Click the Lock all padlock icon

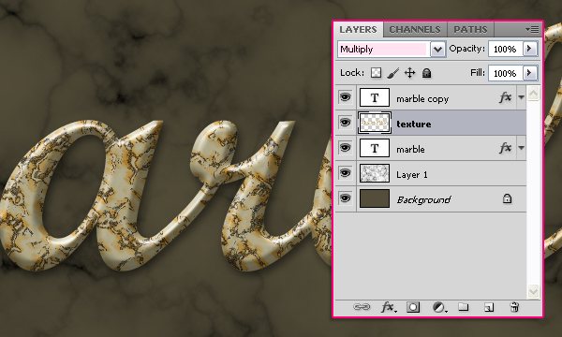[426, 73]
